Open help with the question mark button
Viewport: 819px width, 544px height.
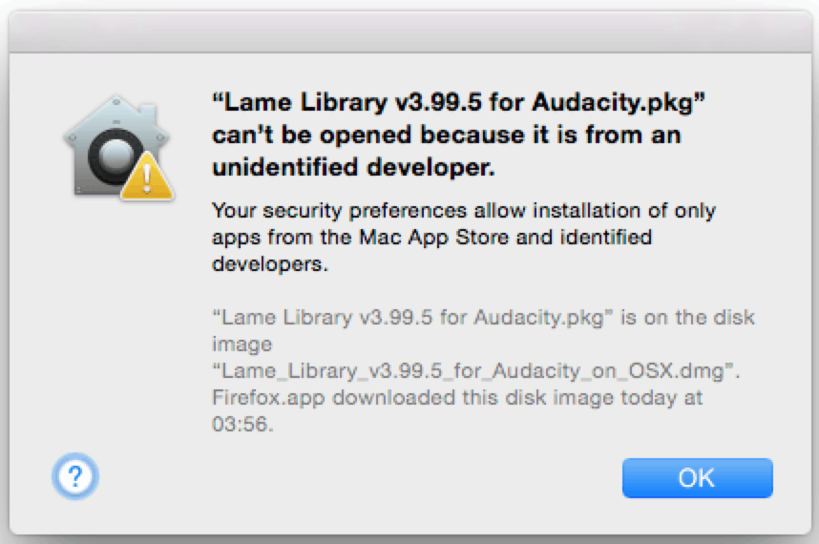(75, 476)
